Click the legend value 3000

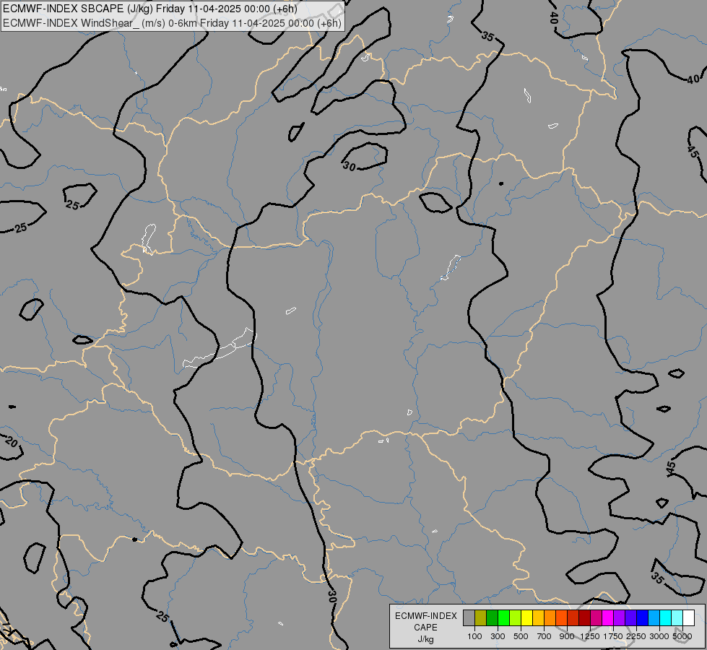pyautogui.click(x=659, y=636)
